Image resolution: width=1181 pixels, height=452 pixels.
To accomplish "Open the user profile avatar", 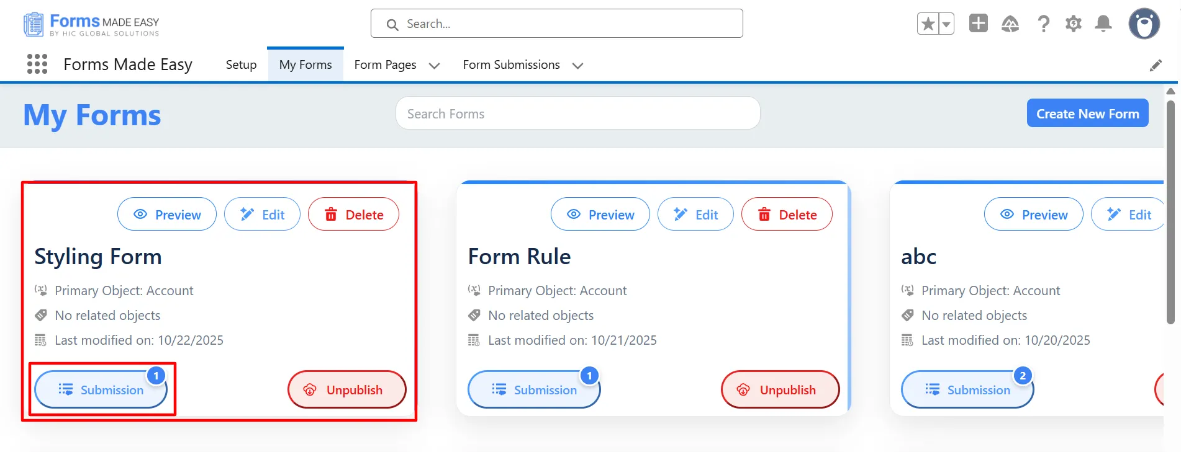I will pyautogui.click(x=1144, y=24).
